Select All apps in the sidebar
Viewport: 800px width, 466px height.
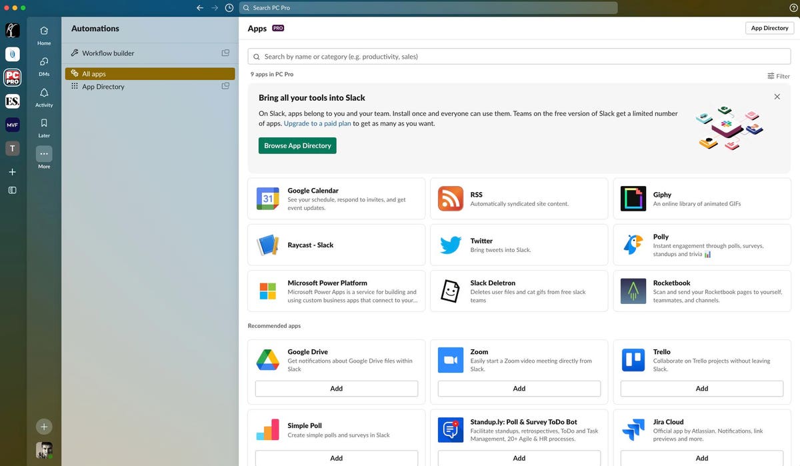[x=150, y=74]
